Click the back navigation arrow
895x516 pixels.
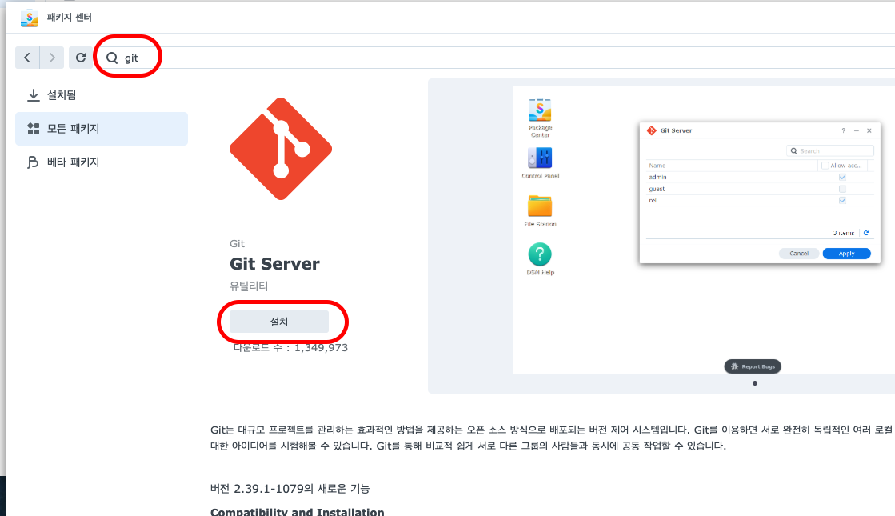tap(27, 58)
